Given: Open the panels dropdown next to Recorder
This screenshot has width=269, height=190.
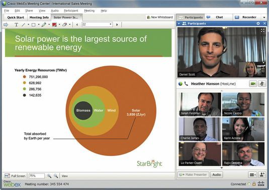Looking at the screenshot, I should coord(264,17).
